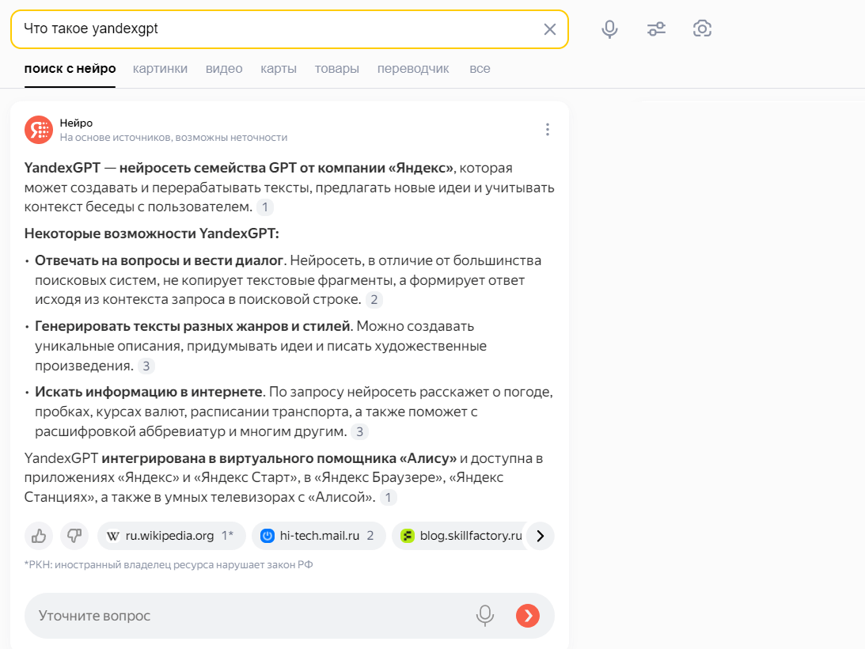Click citation 2 after the dialogue paragraph
The width and height of the screenshot is (865, 649).
tap(374, 300)
